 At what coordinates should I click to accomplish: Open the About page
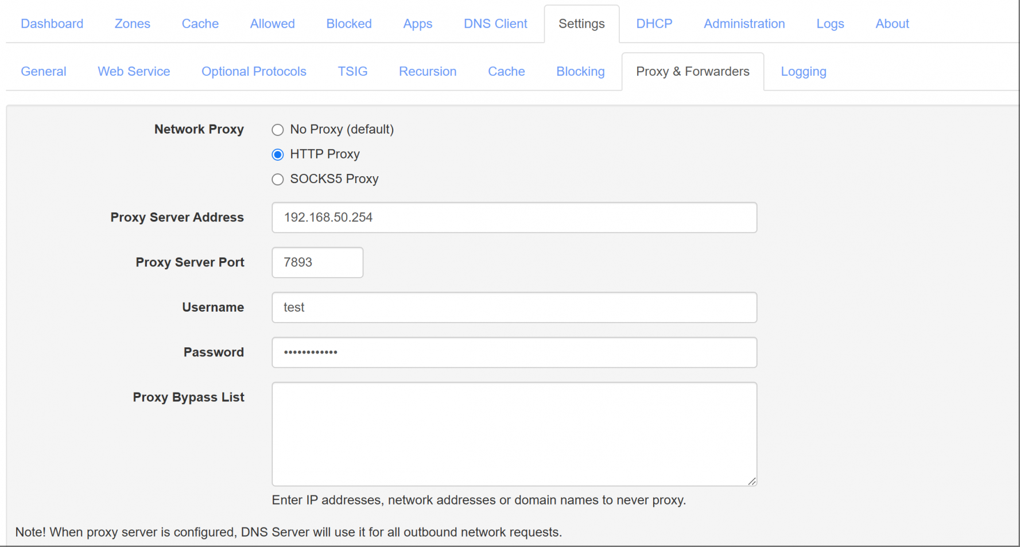point(891,24)
